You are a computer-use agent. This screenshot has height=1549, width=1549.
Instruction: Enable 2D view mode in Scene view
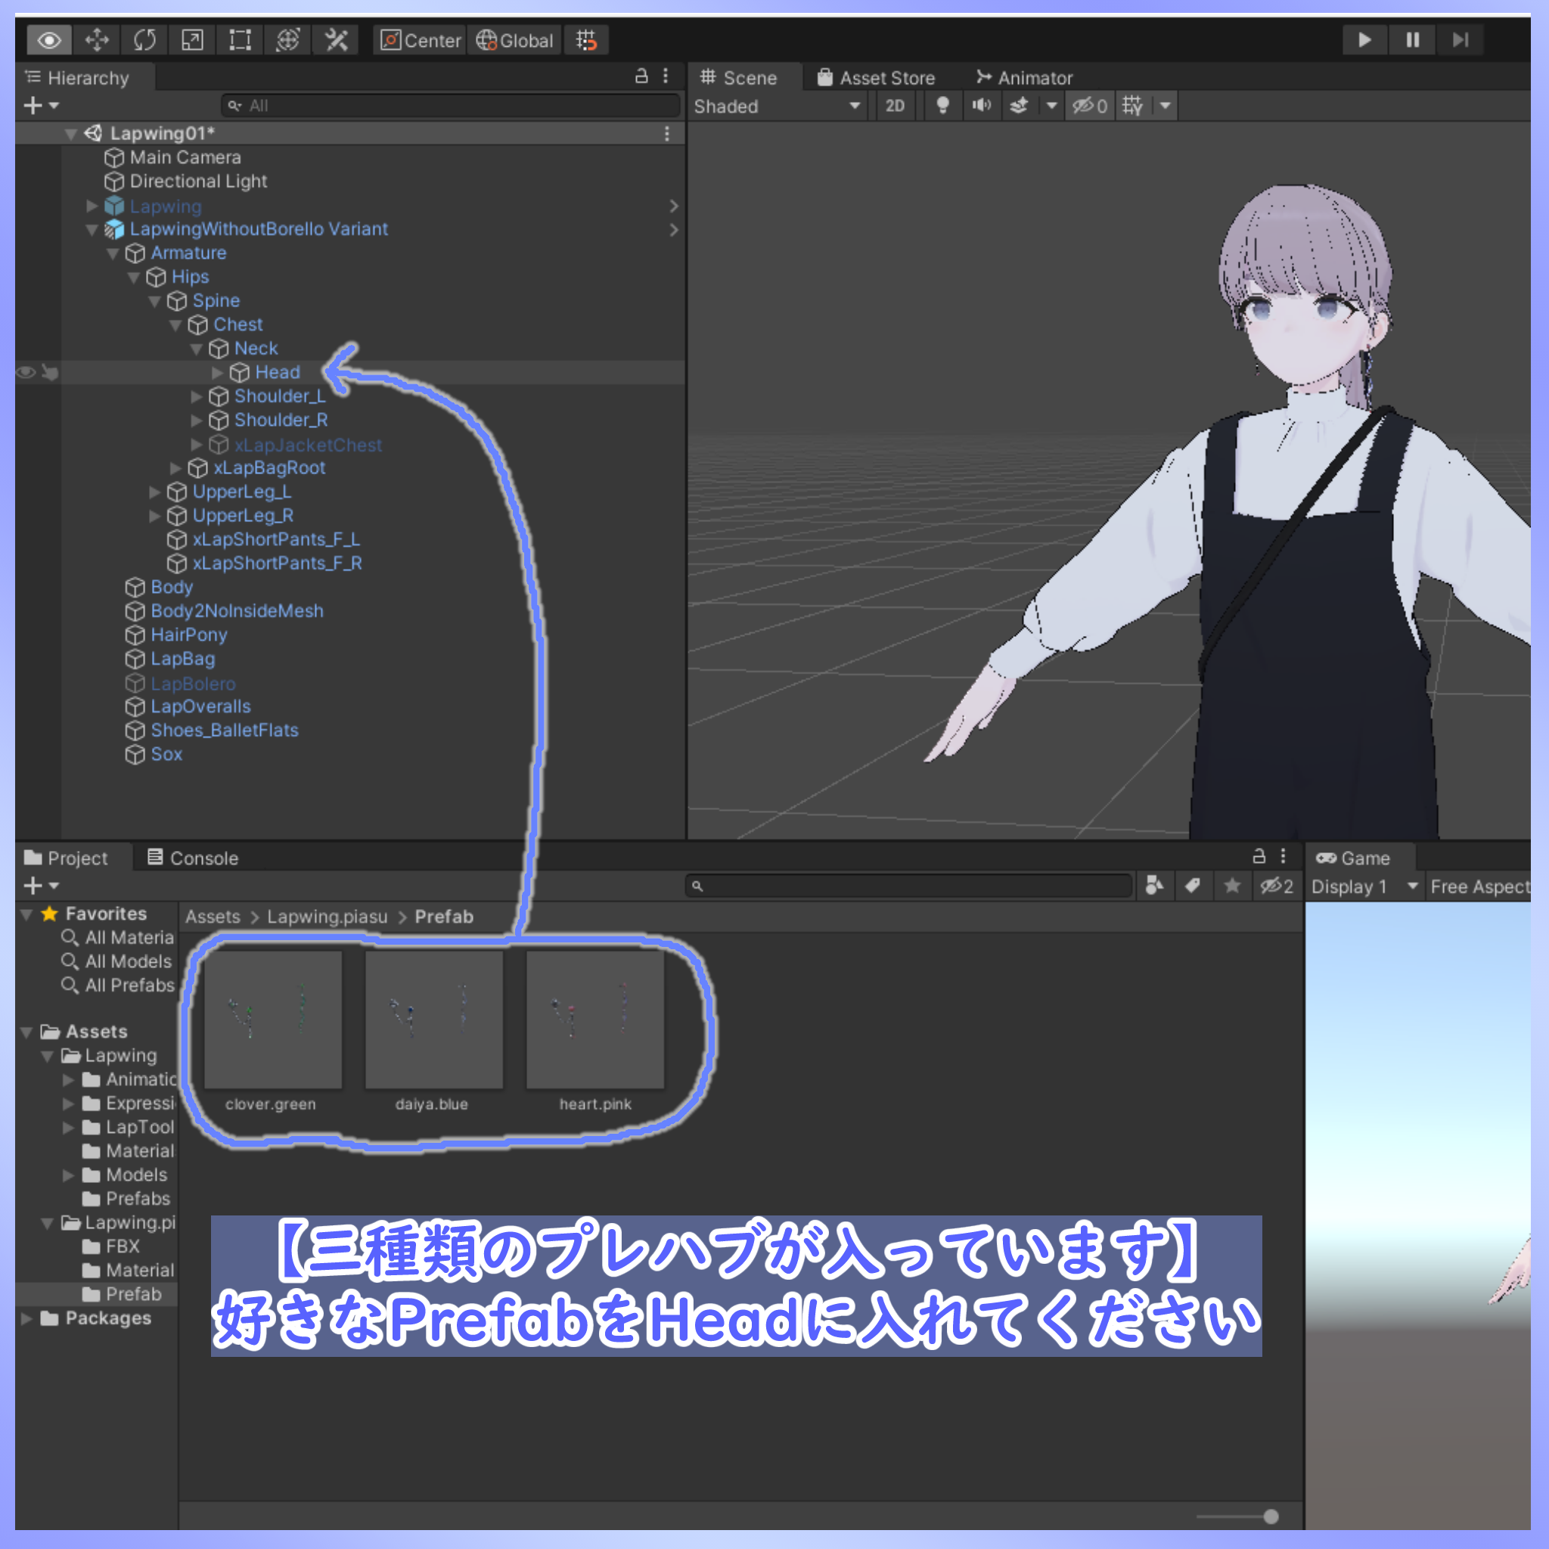[x=896, y=105]
